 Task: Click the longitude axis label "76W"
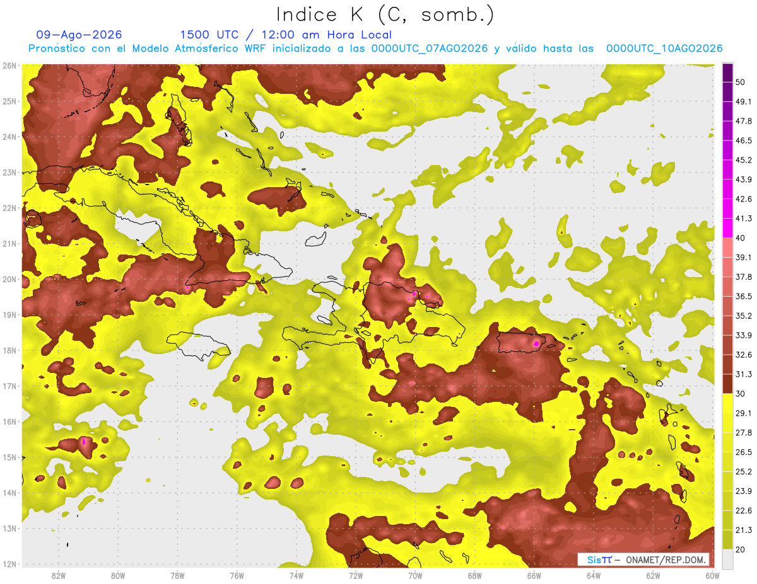point(237,576)
